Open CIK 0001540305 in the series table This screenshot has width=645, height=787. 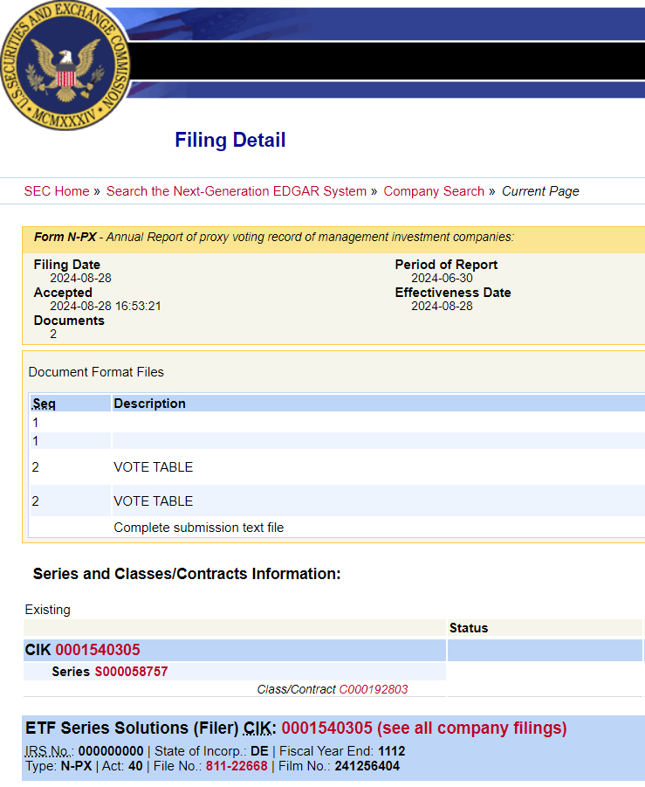[x=98, y=650]
